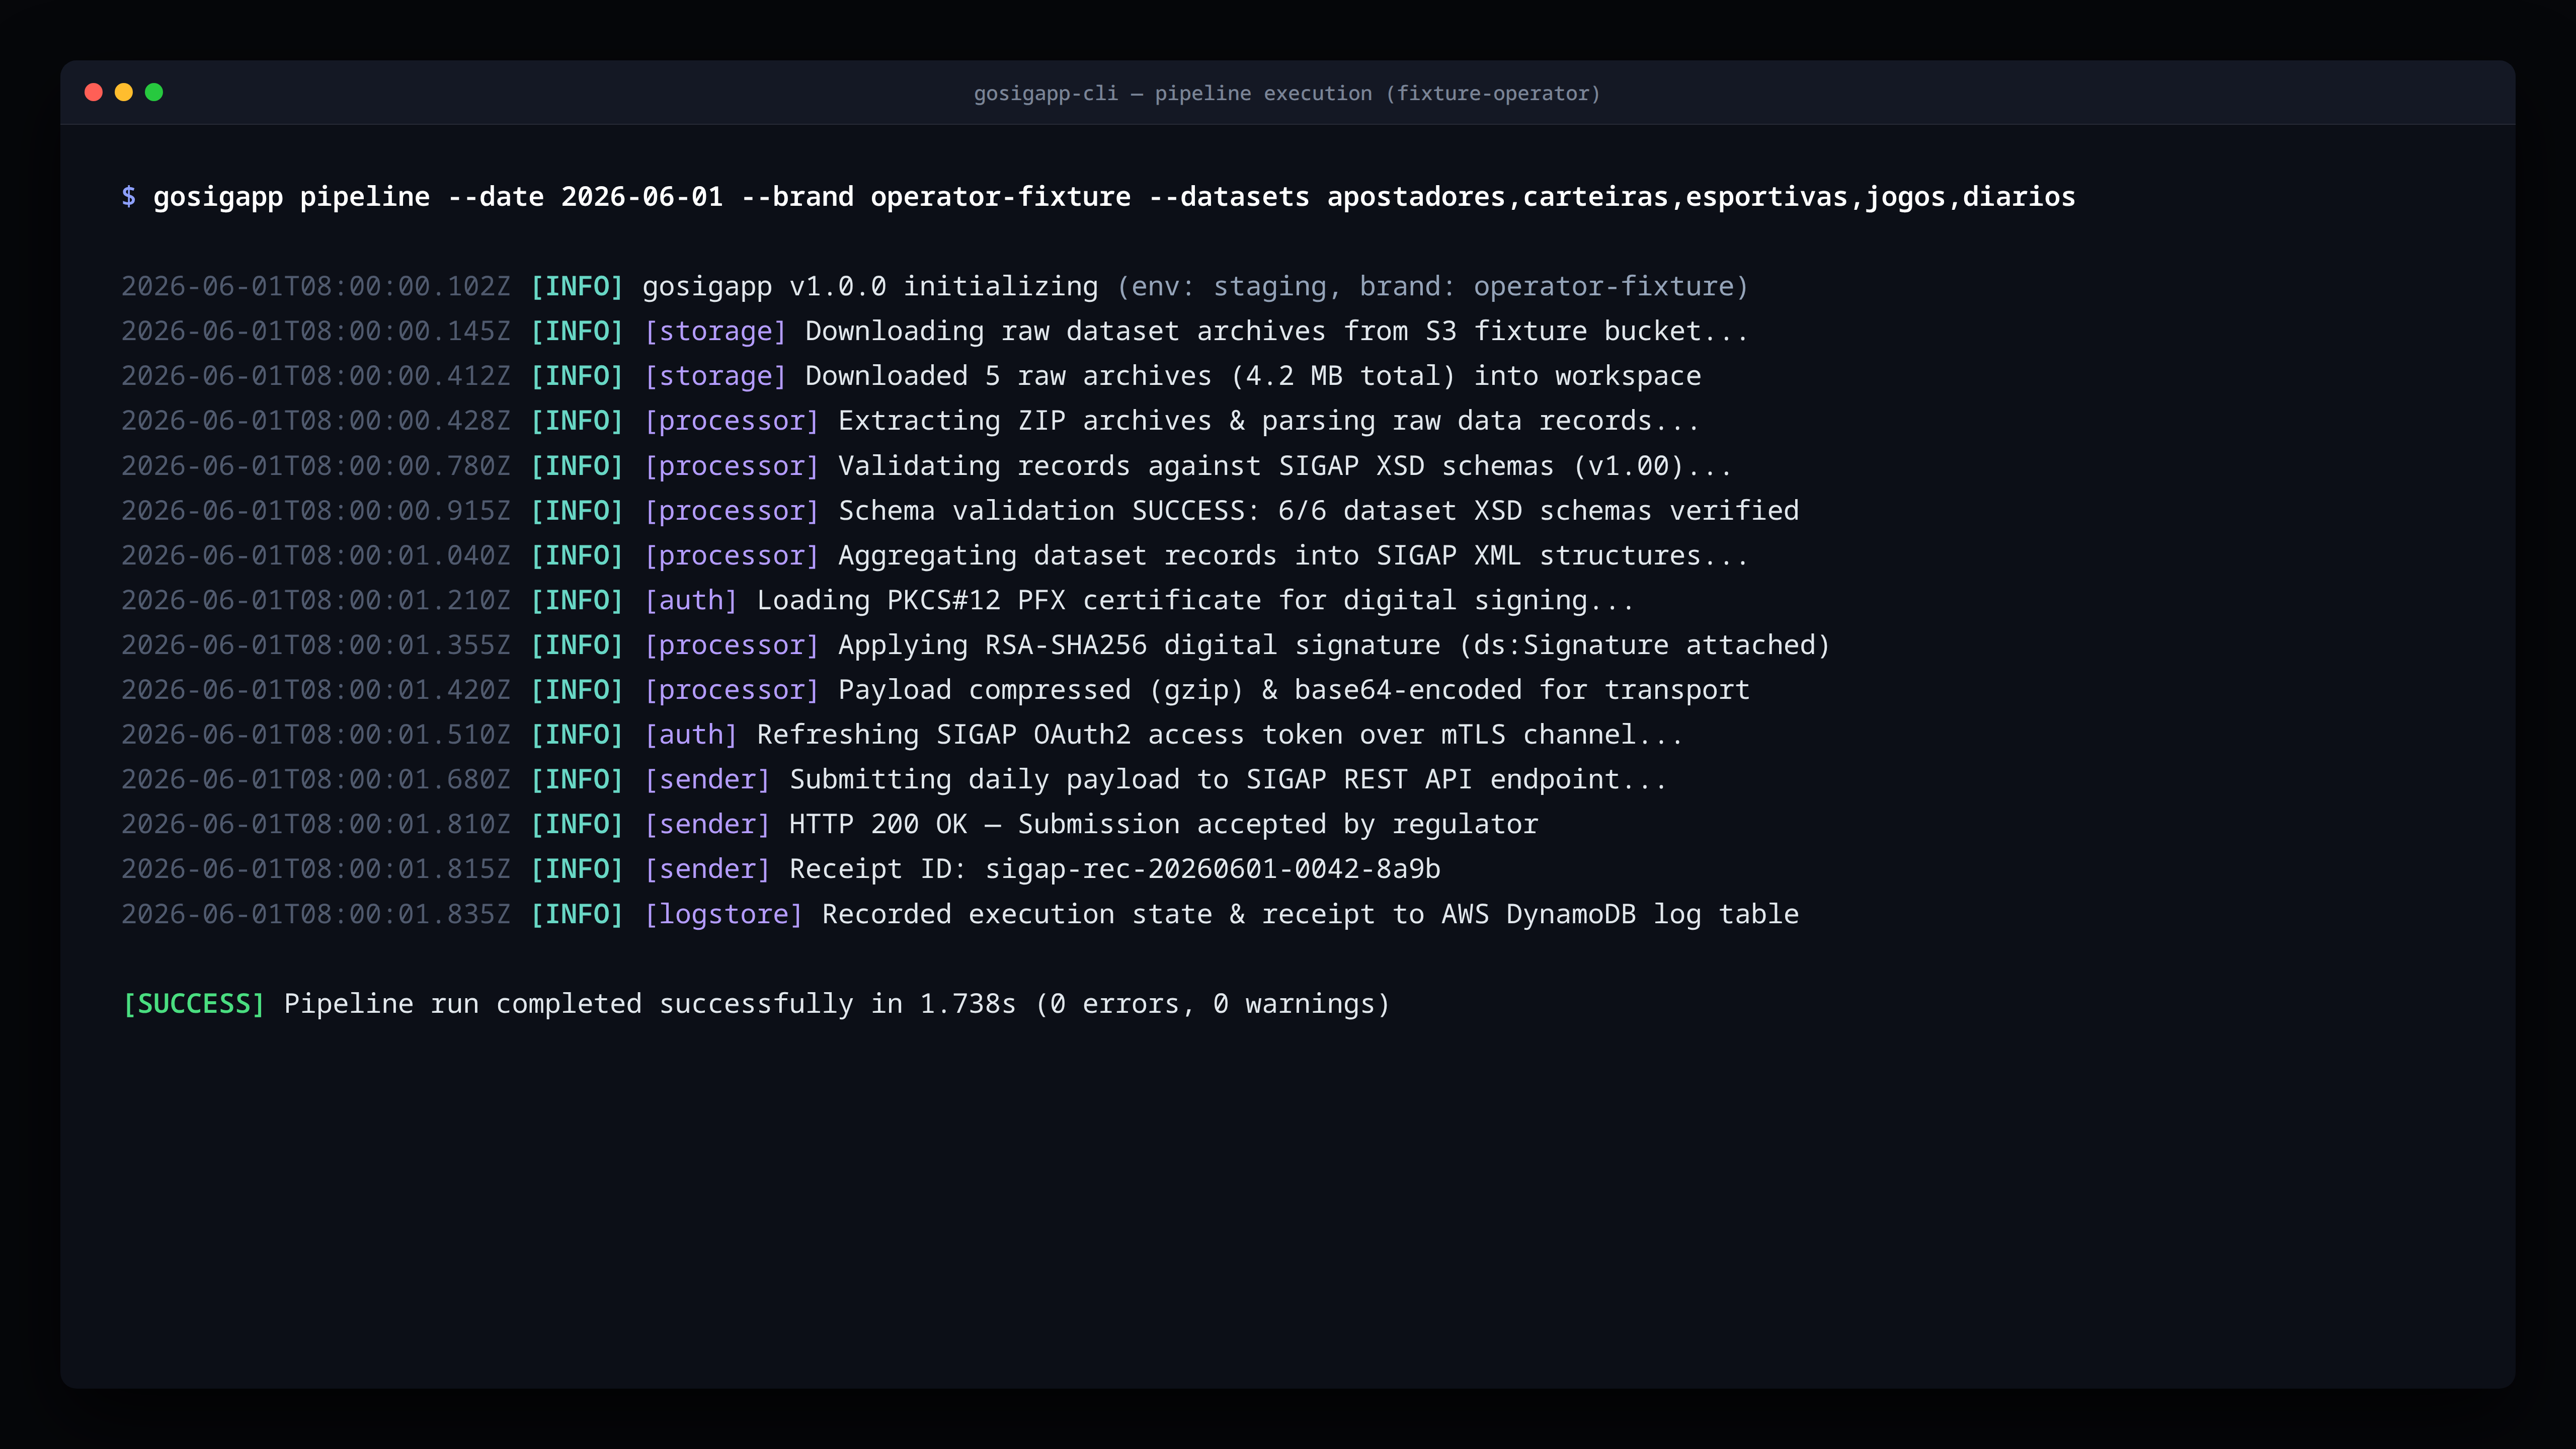2576x1449 pixels.
Task: Click the green '[SUCCESS]' label
Action: [x=194, y=1004]
